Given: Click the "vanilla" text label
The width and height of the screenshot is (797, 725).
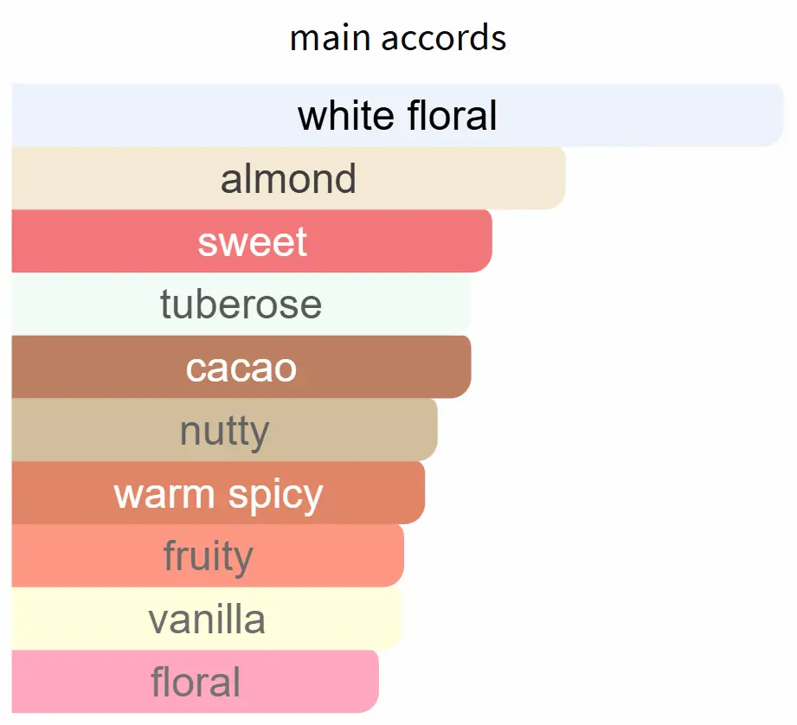Looking at the screenshot, I should click(x=206, y=619).
